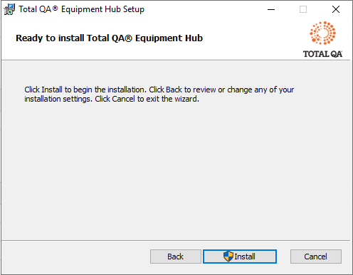This screenshot has height=275, width=353.
Task: Click the UAC shield icon on Install
Action: [x=228, y=257]
